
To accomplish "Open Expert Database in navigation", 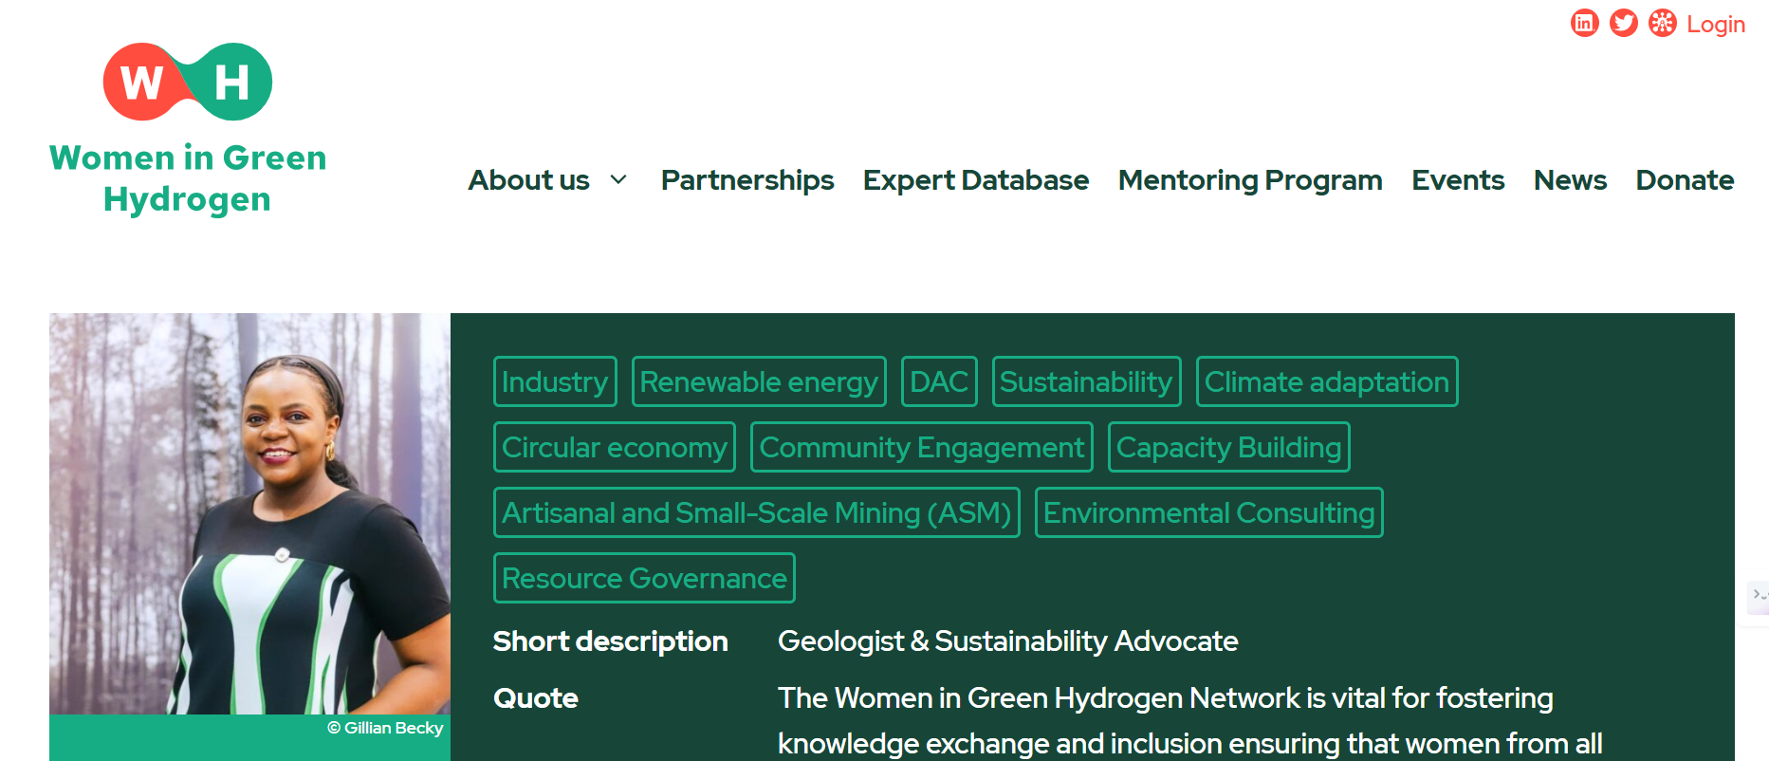I will click(975, 180).
